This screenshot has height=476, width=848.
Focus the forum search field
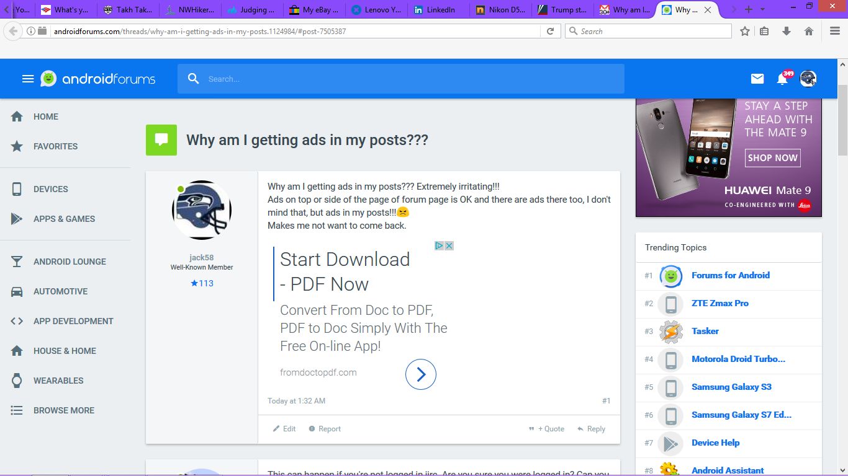tap(401, 79)
